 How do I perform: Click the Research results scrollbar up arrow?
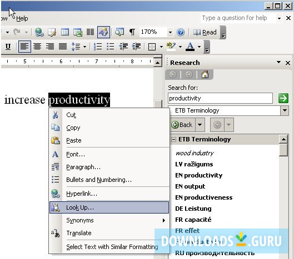pyautogui.click(x=283, y=139)
